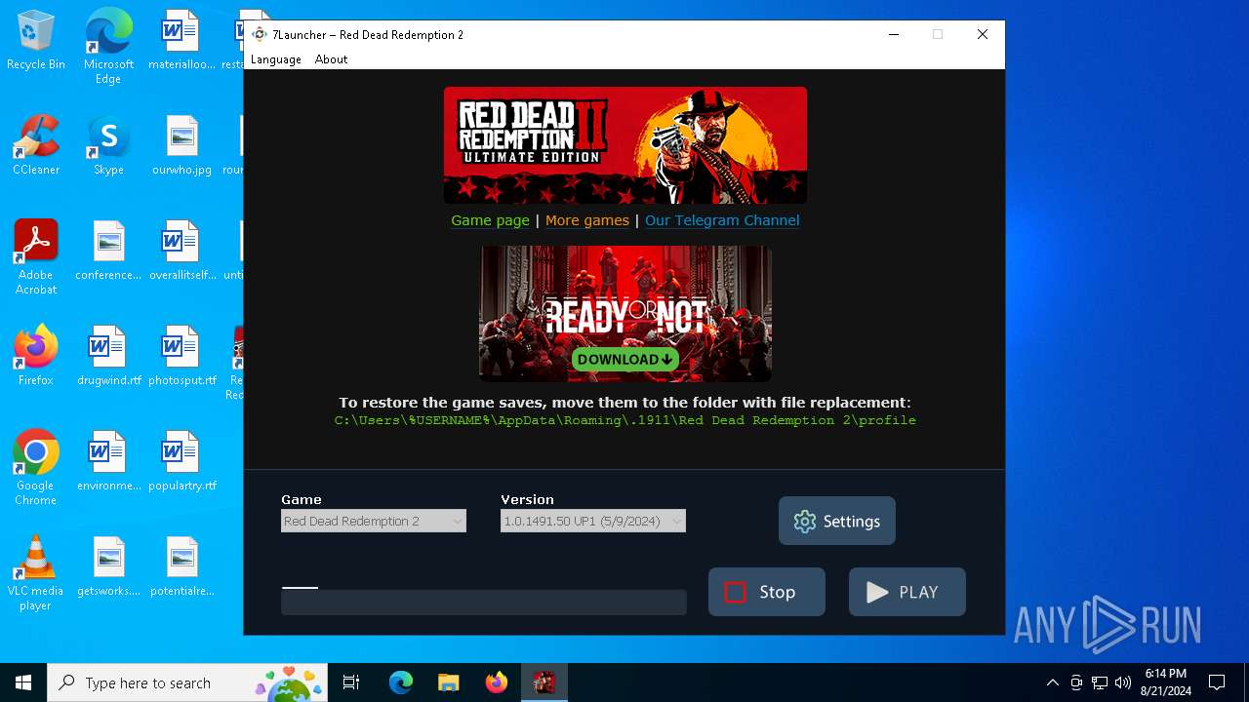Screen dimensions: 1249x702
Task: Select the environme... document icon
Action: 108,461
